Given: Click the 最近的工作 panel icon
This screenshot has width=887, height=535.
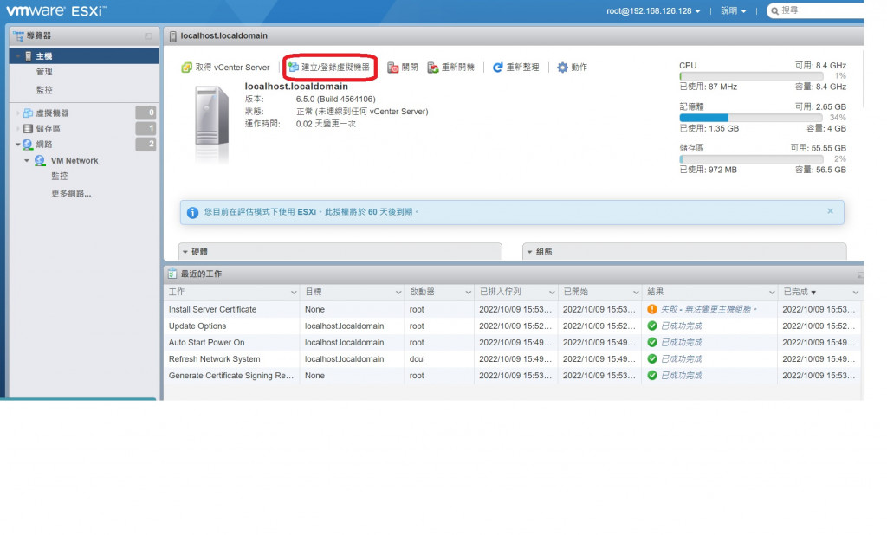Looking at the screenshot, I should click(x=172, y=274).
